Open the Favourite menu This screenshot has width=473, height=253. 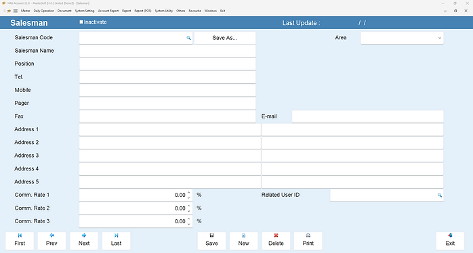(195, 11)
